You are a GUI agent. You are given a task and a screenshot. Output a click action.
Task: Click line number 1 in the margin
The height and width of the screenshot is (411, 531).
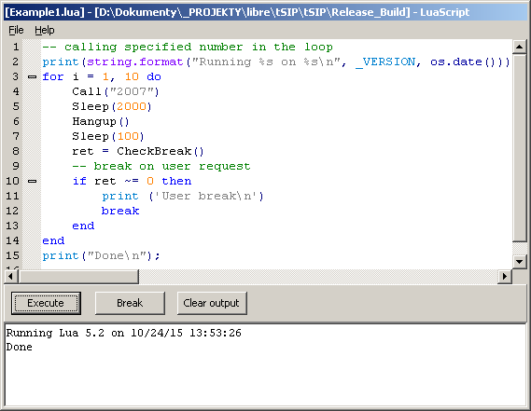(x=16, y=47)
